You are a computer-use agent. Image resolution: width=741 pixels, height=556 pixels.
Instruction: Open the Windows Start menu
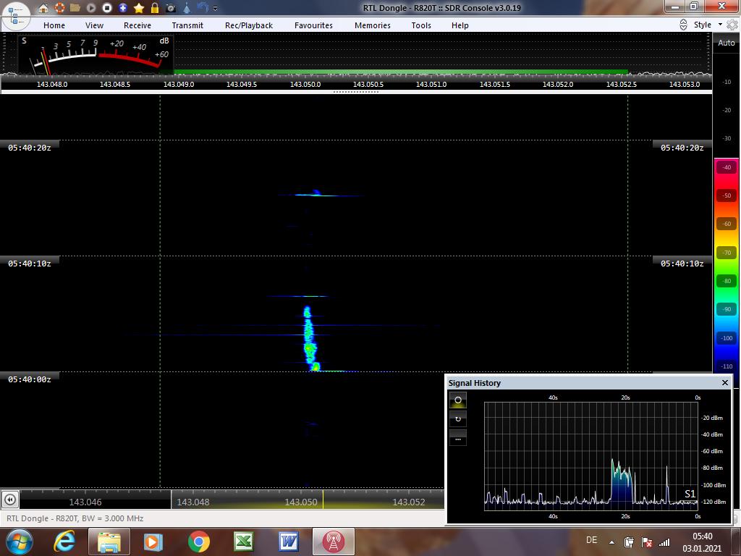(x=20, y=542)
